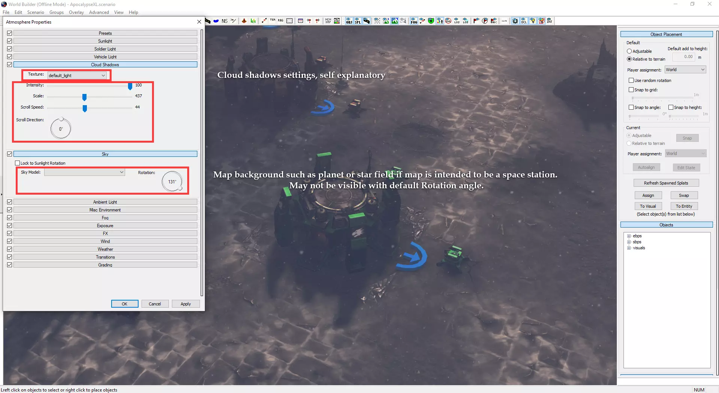This screenshot has width=719, height=393.
Task: Click the Cancel button
Action: (x=155, y=304)
